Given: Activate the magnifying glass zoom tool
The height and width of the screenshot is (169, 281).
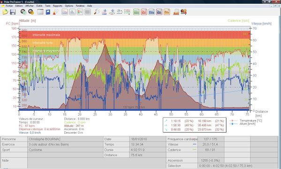Looking at the screenshot, I should tap(97, 12).
